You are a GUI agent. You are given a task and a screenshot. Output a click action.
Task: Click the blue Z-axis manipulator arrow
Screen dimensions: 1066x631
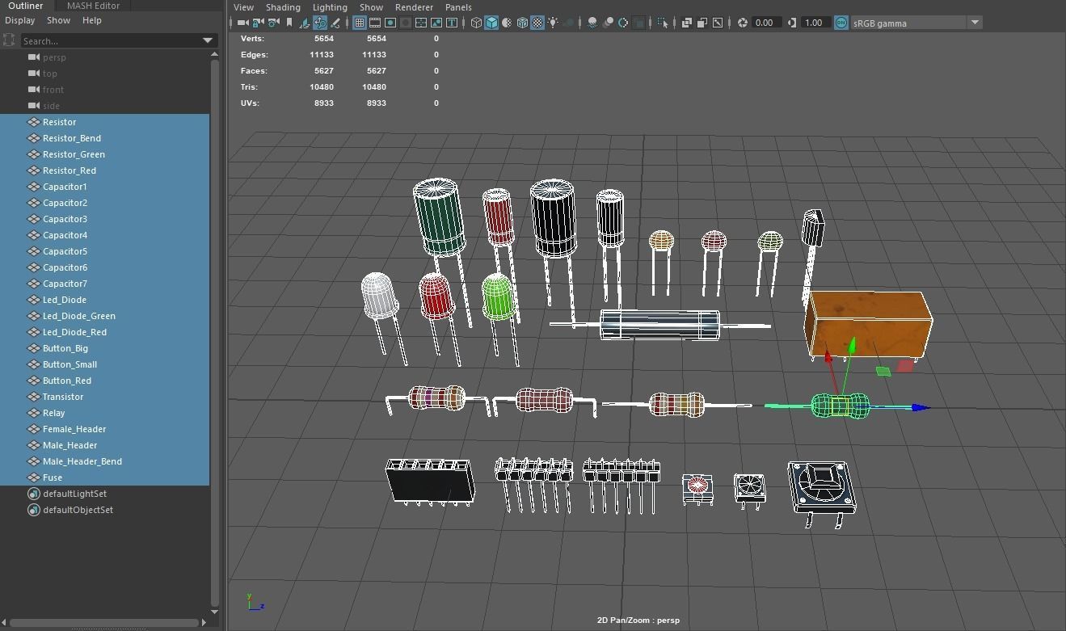click(x=920, y=408)
